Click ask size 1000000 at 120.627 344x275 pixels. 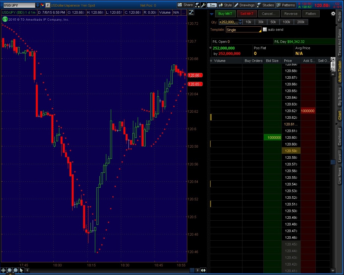(308, 111)
